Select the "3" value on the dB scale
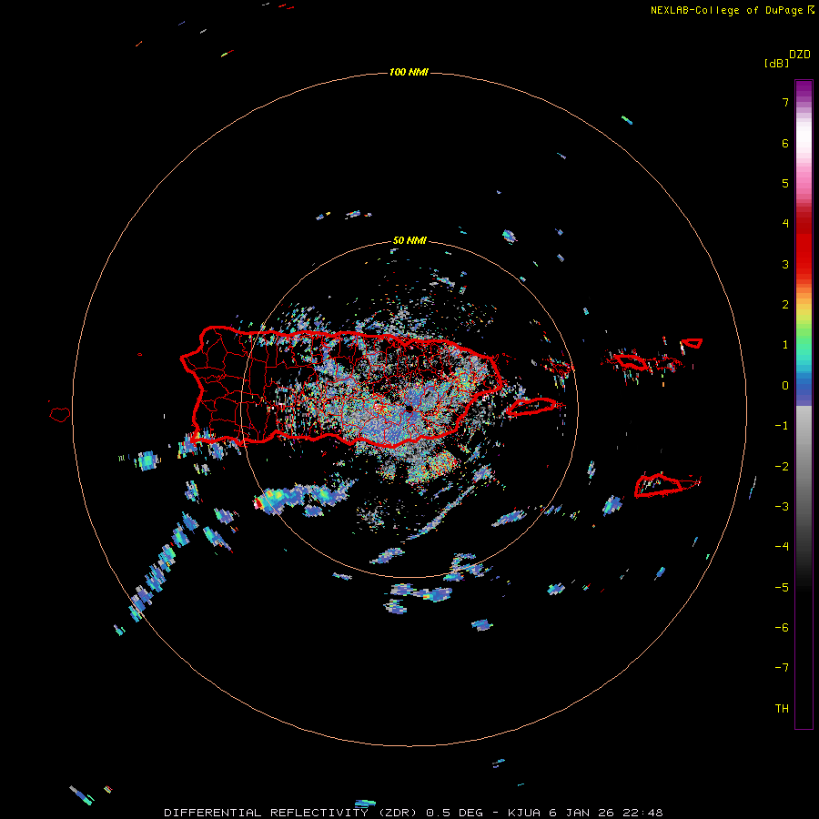The height and width of the screenshot is (819, 819). pos(785,264)
